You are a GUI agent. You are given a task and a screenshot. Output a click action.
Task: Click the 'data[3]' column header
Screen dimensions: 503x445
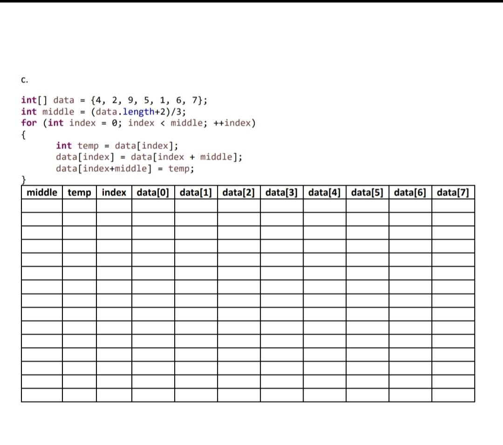pyautogui.click(x=281, y=192)
